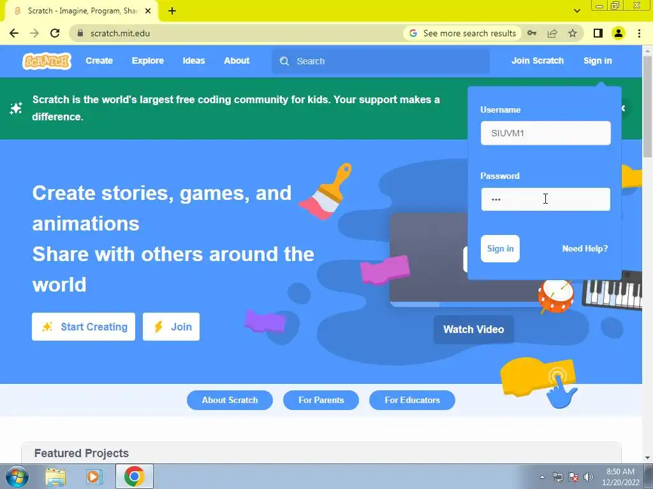653x489 pixels.
Task: Play the Watch Video button
Action: (474, 329)
